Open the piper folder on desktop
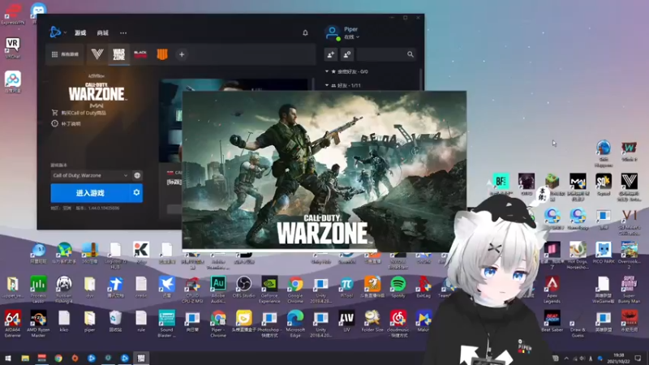 click(89, 321)
